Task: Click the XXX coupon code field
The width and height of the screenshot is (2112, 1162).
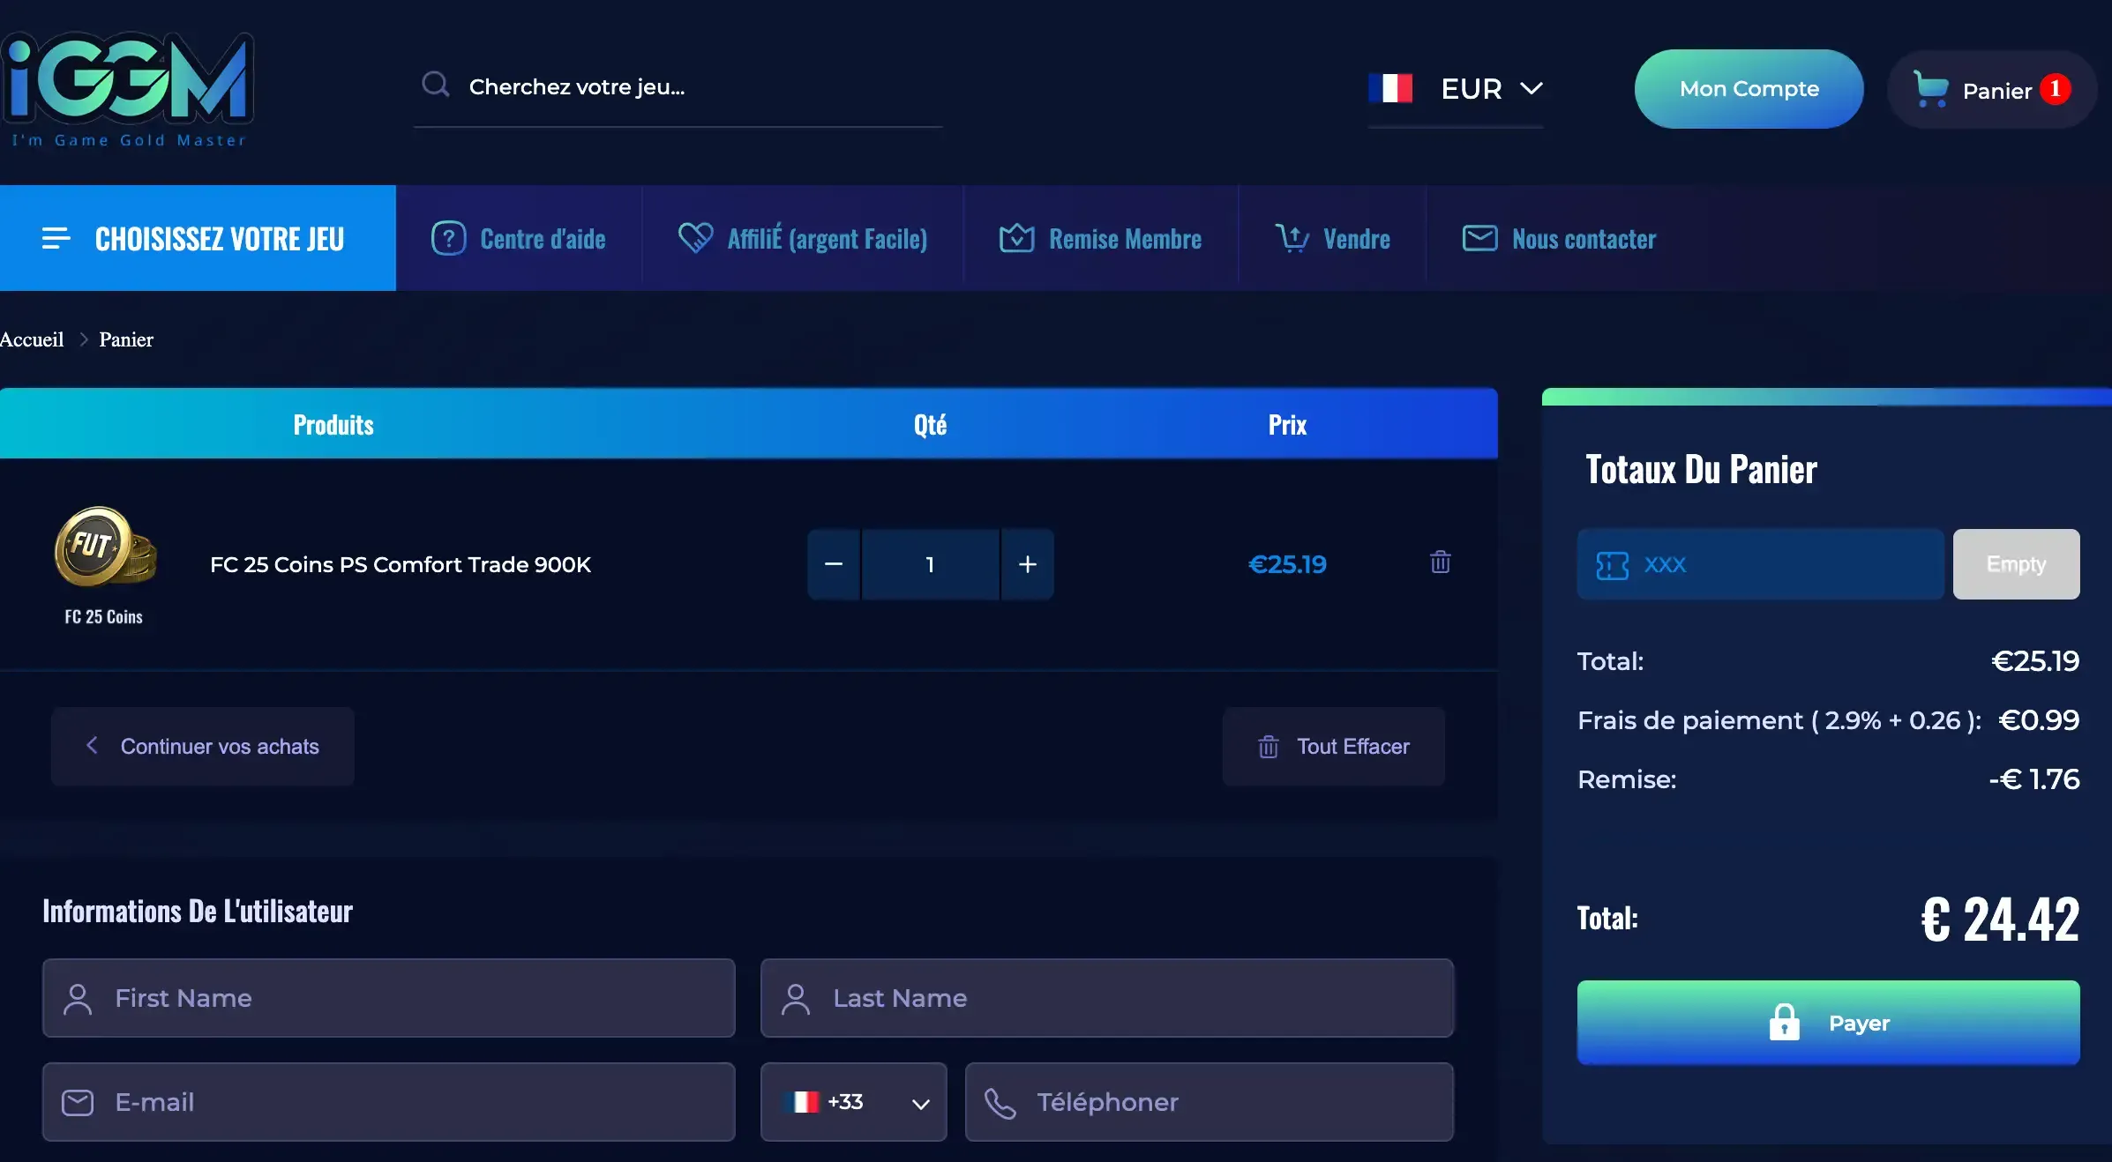Action: [1761, 564]
